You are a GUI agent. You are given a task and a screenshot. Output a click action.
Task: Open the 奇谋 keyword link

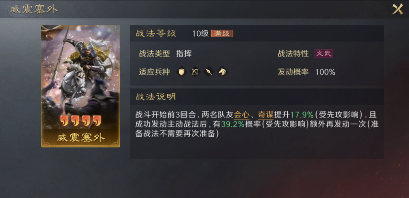265,115
